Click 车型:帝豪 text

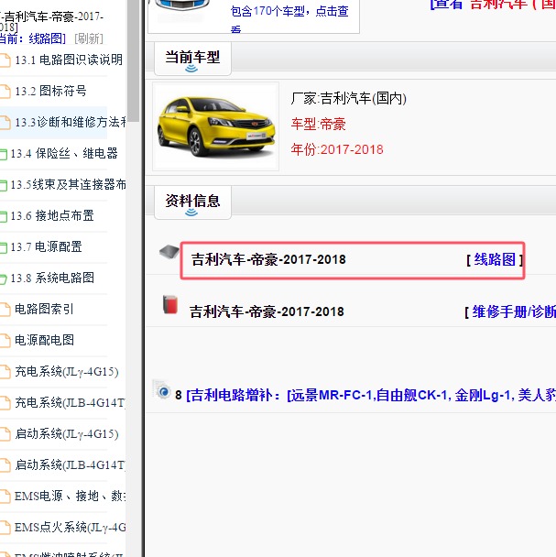[319, 124]
